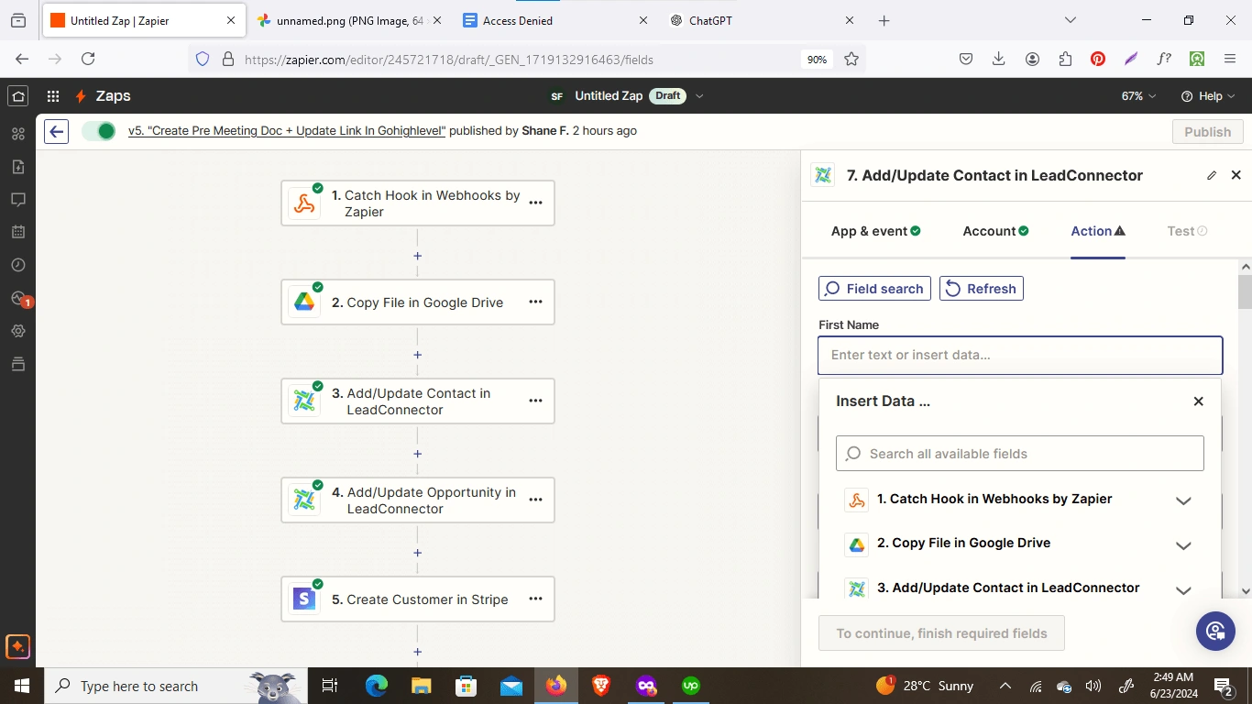Expand the Untitled Zap title chevron
Screen dimensions: 1252x704
tap(700, 96)
